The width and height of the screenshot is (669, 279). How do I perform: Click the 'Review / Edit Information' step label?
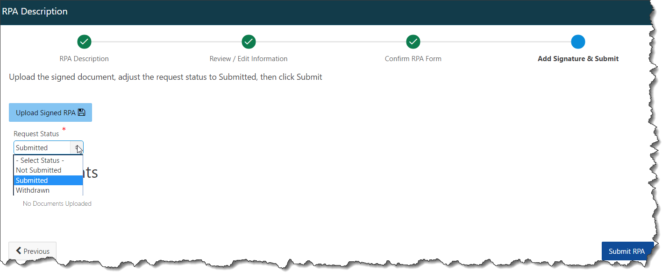point(249,59)
